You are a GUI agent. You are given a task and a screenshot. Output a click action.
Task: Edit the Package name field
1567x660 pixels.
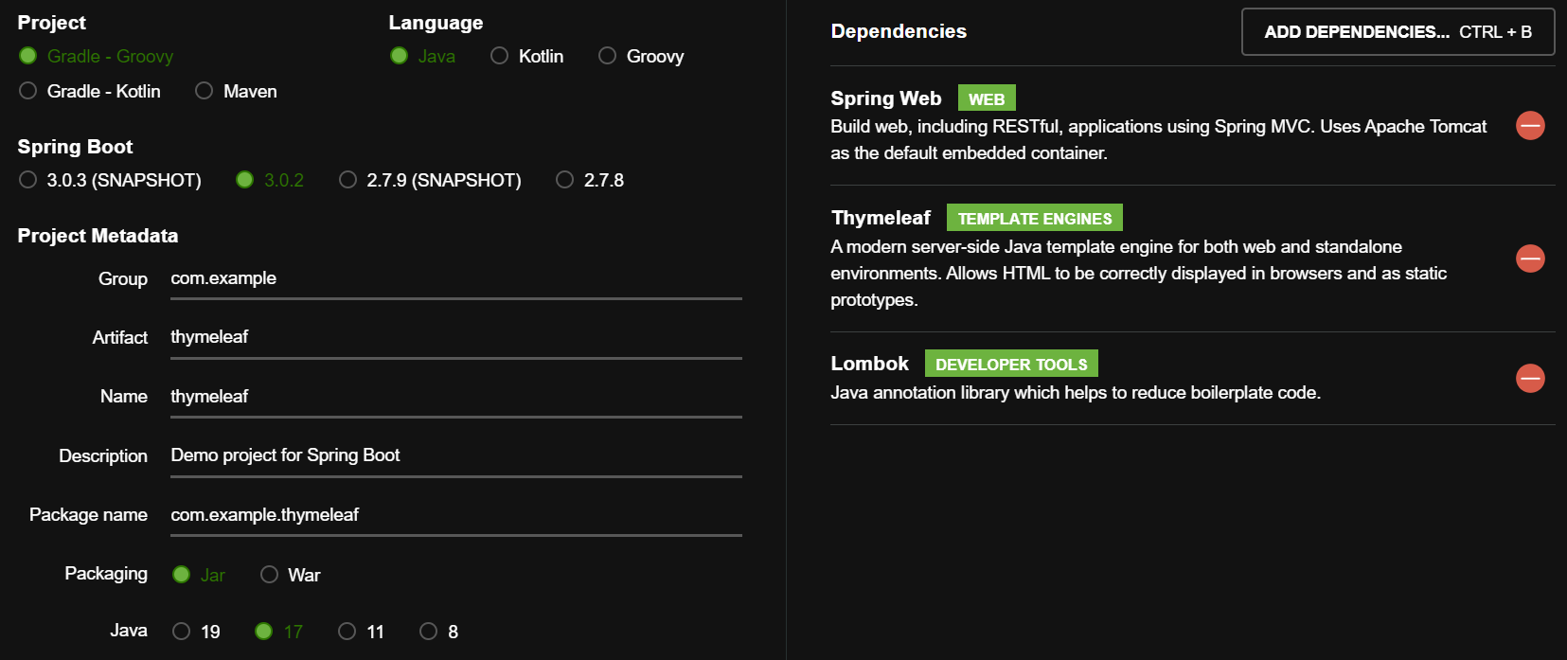click(456, 515)
